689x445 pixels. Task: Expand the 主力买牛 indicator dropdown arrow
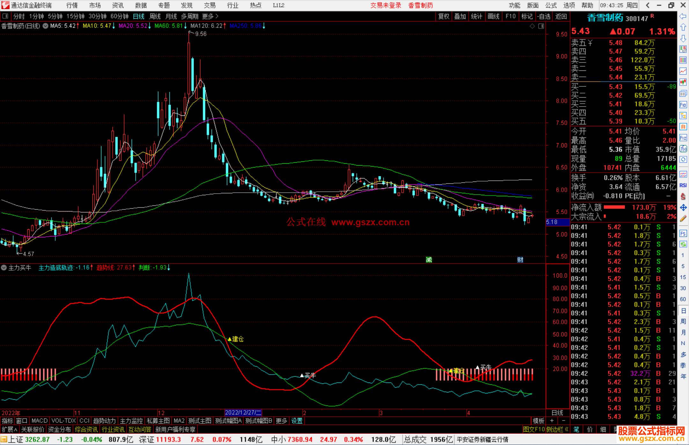(4, 268)
